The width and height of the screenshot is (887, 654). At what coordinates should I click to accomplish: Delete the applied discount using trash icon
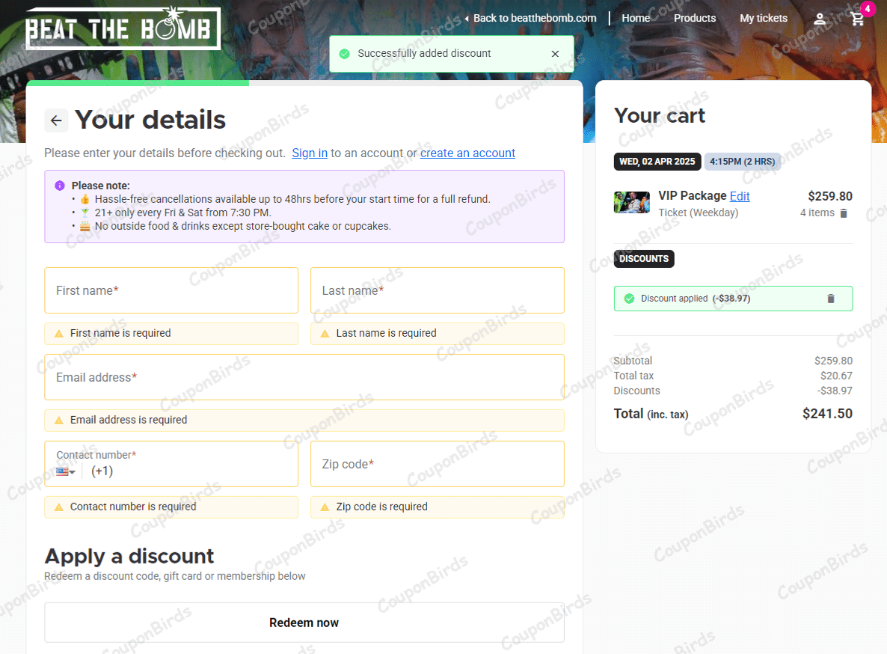[830, 298]
